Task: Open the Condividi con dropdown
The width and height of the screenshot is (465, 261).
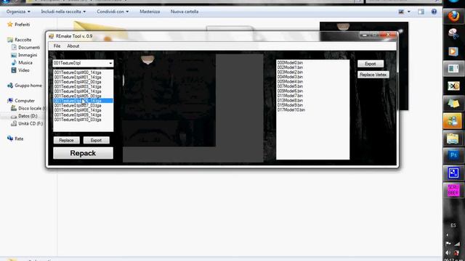Action: tap(113, 12)
